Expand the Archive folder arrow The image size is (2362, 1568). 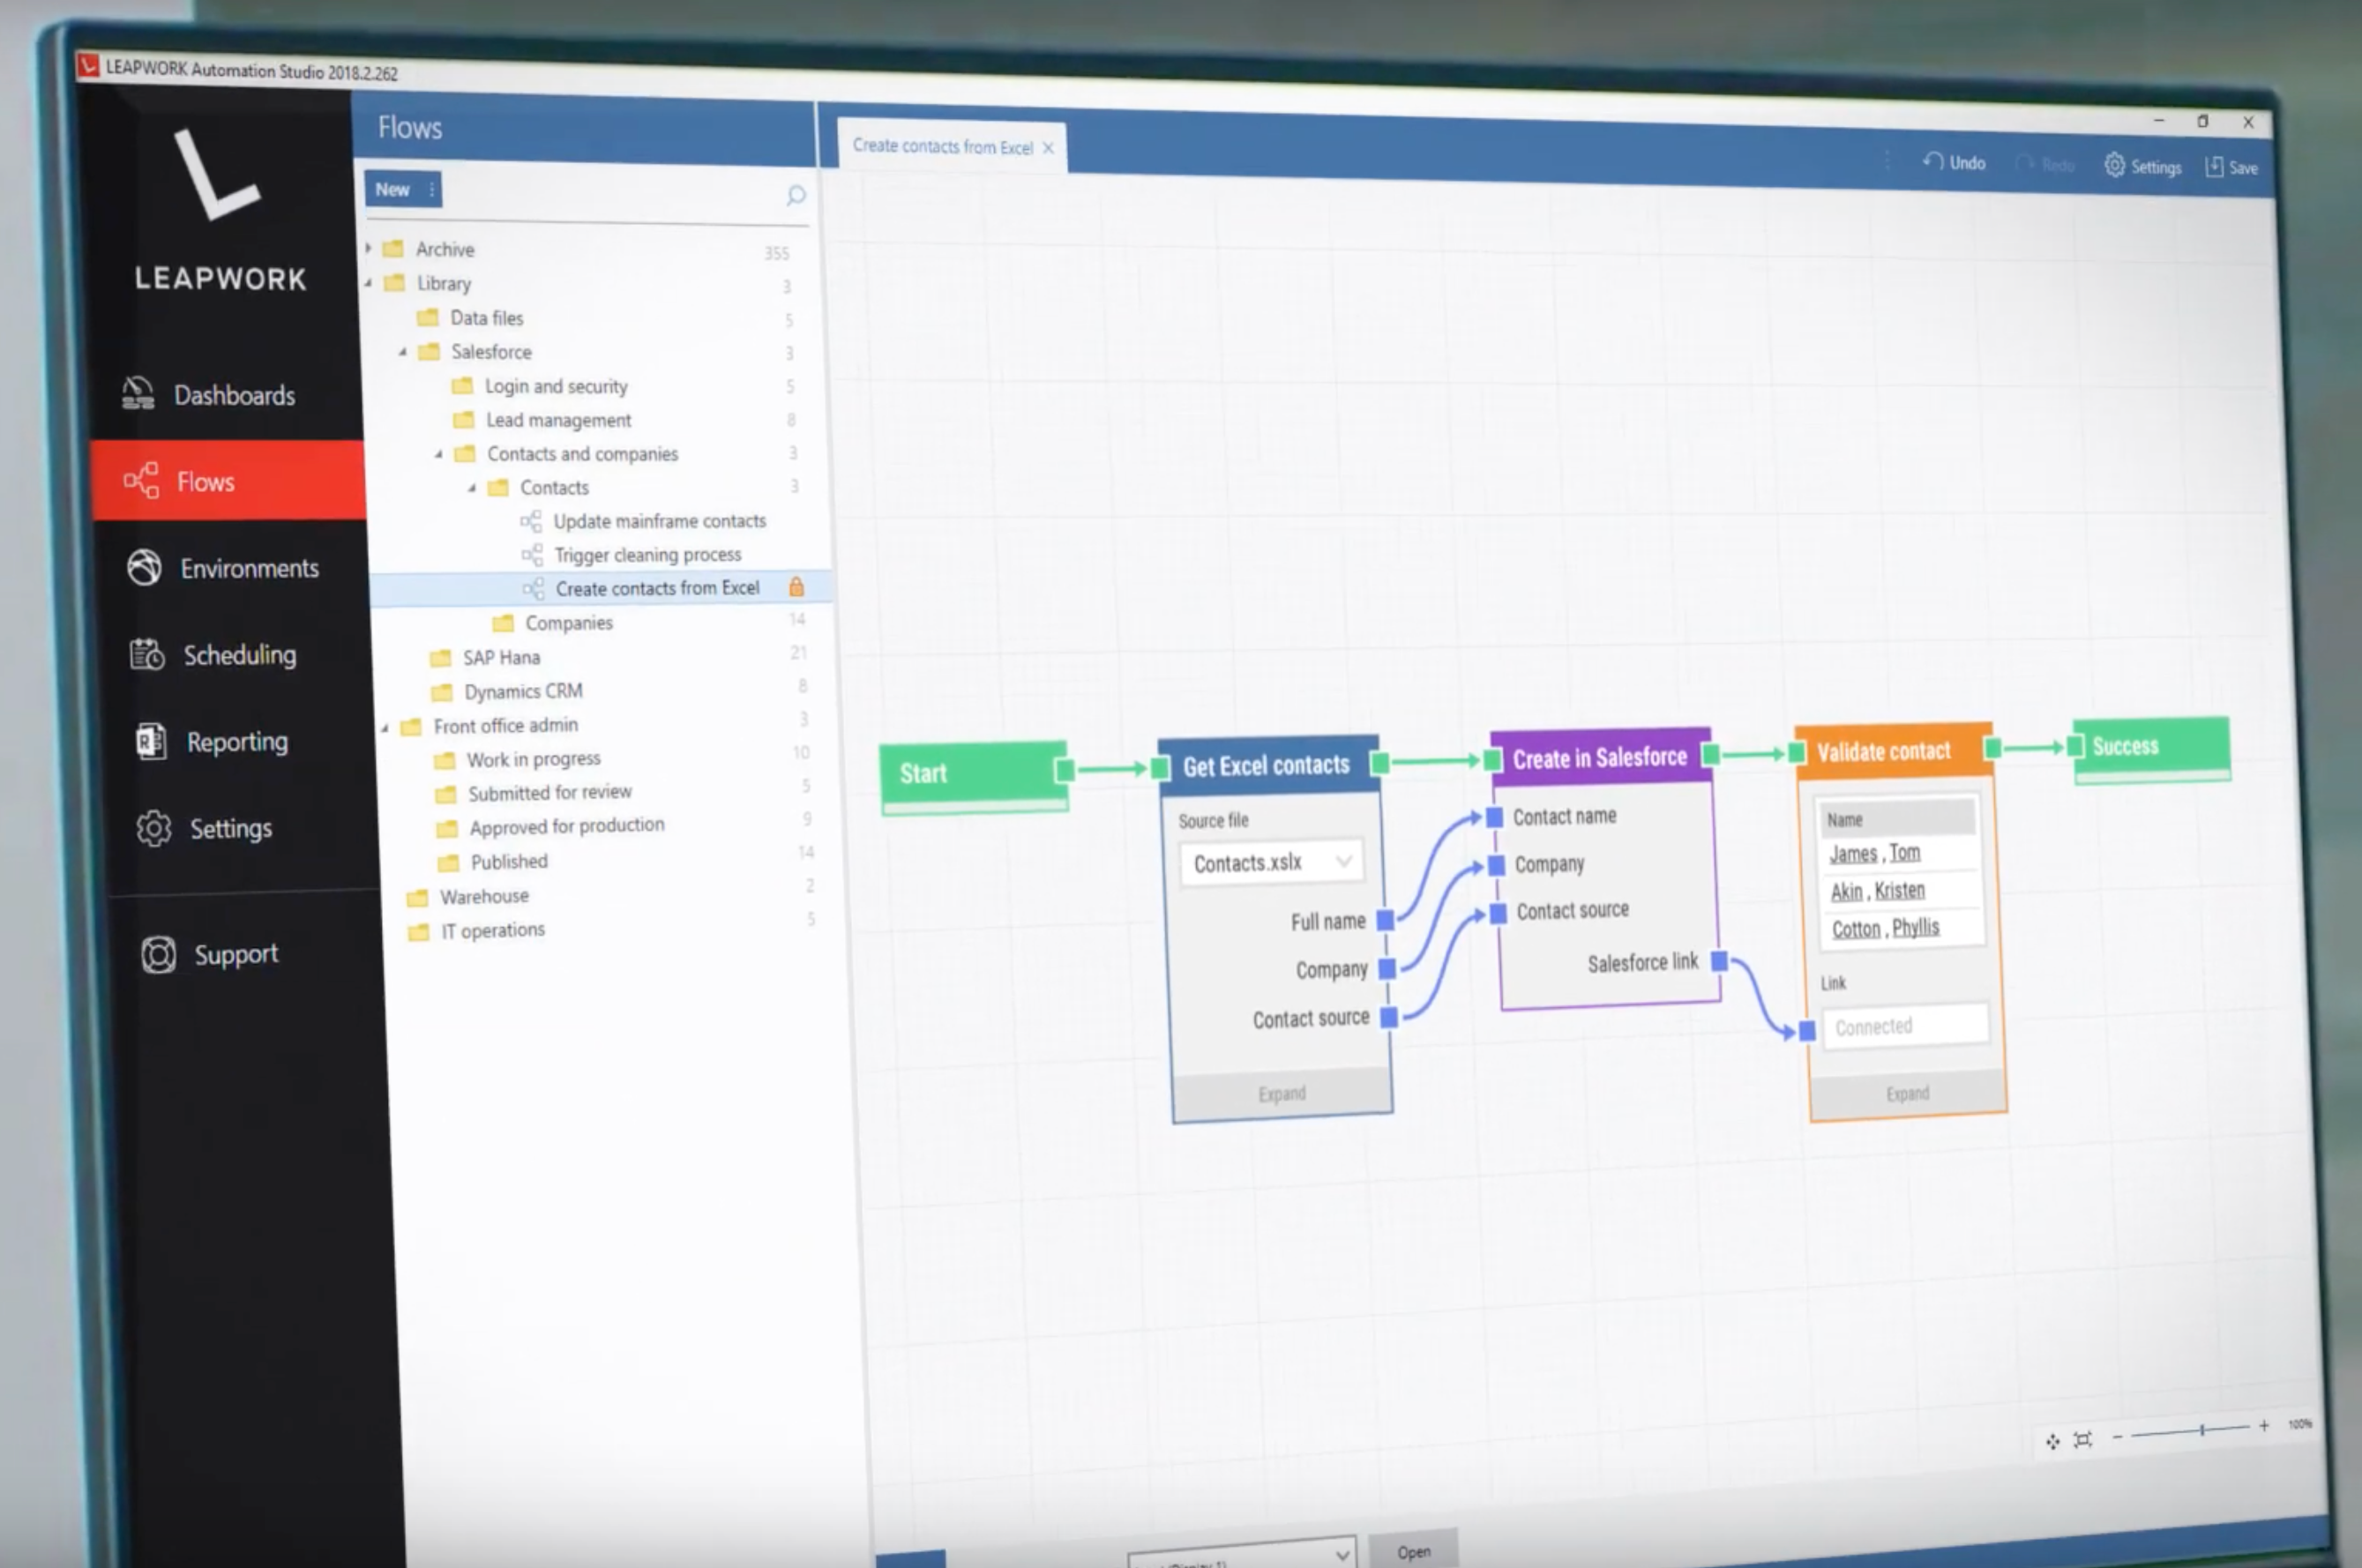point(368,247)
